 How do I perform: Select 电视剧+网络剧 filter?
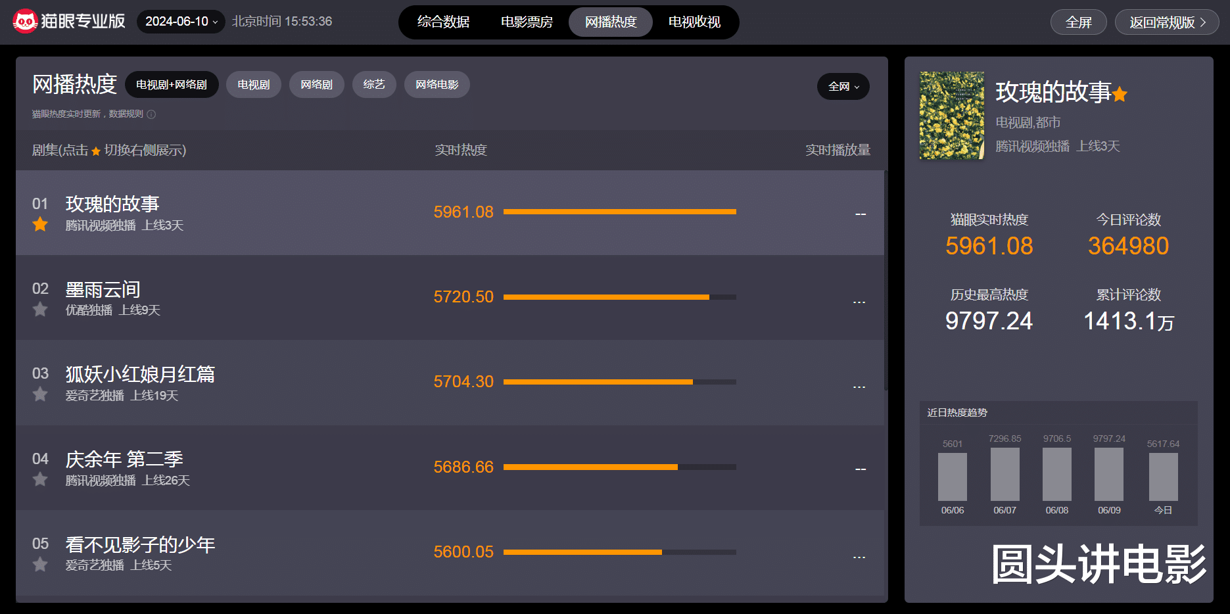click(172, 85)
